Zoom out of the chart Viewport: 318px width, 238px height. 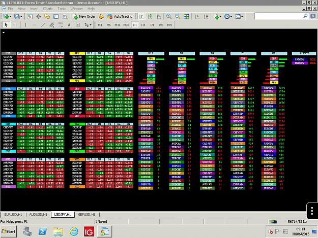point(178,17)
